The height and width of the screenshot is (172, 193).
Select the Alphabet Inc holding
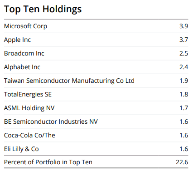(x=22, y=67)
